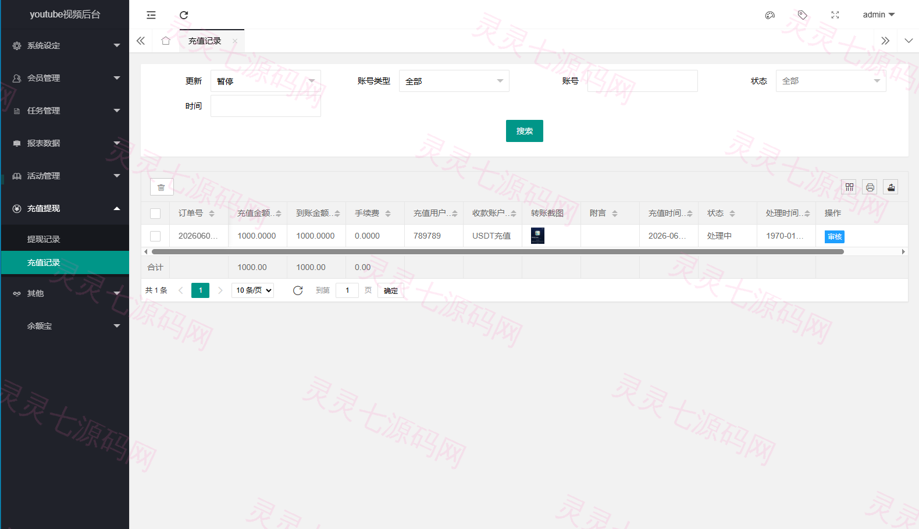Click the 确定 pagination button

[391, 290]
